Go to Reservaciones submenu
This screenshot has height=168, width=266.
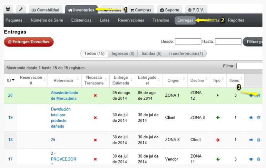(131, 20)
